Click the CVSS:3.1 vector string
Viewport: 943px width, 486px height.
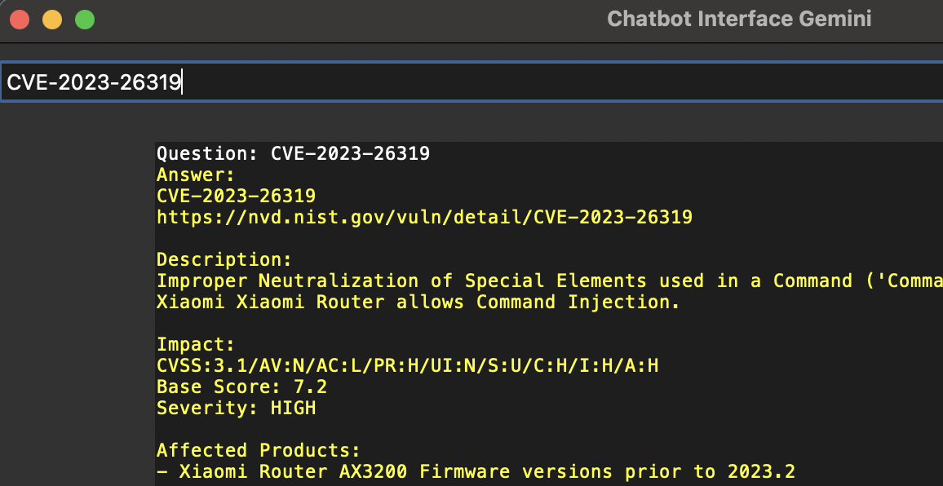coord(407,365)
